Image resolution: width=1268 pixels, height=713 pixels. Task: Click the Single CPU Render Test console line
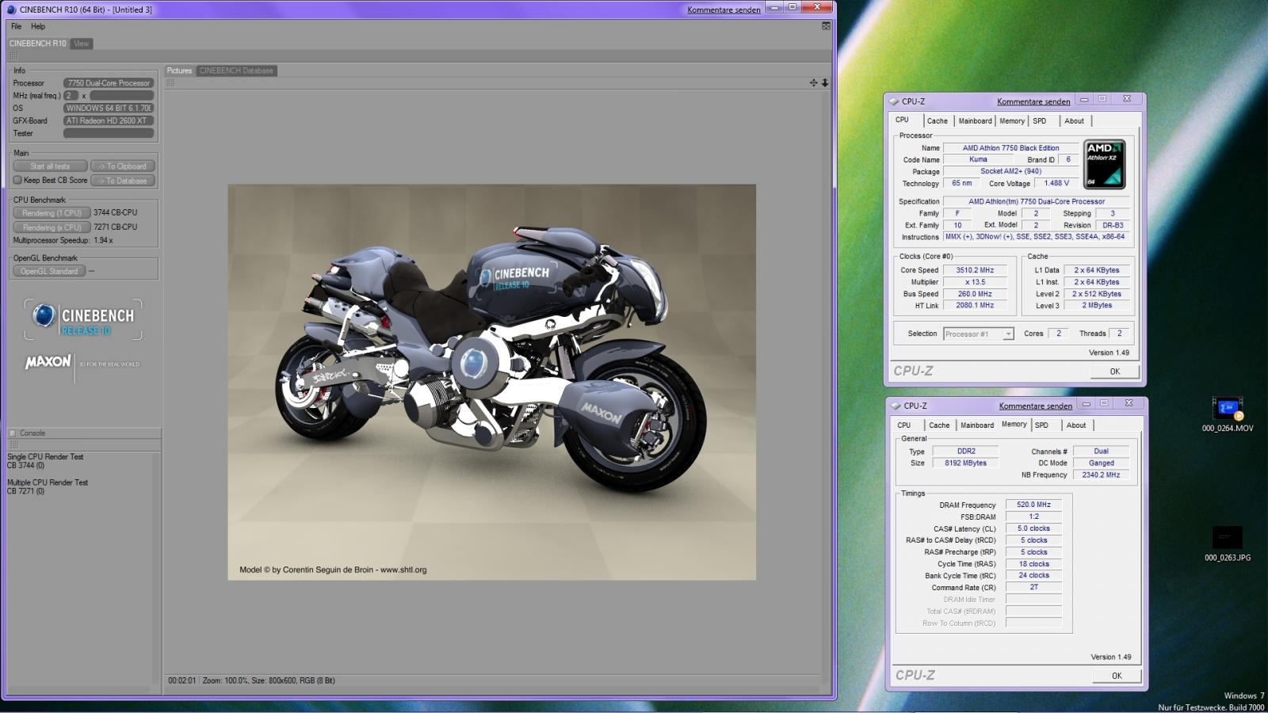tap(45, 457)
